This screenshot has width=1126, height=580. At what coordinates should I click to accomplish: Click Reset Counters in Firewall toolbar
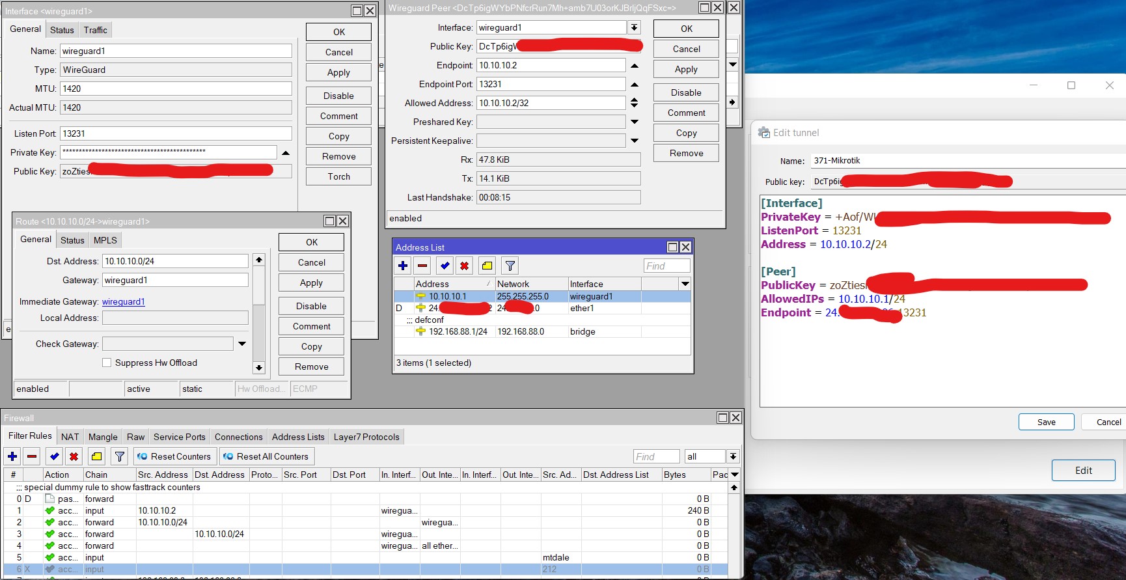click(174, 456)
